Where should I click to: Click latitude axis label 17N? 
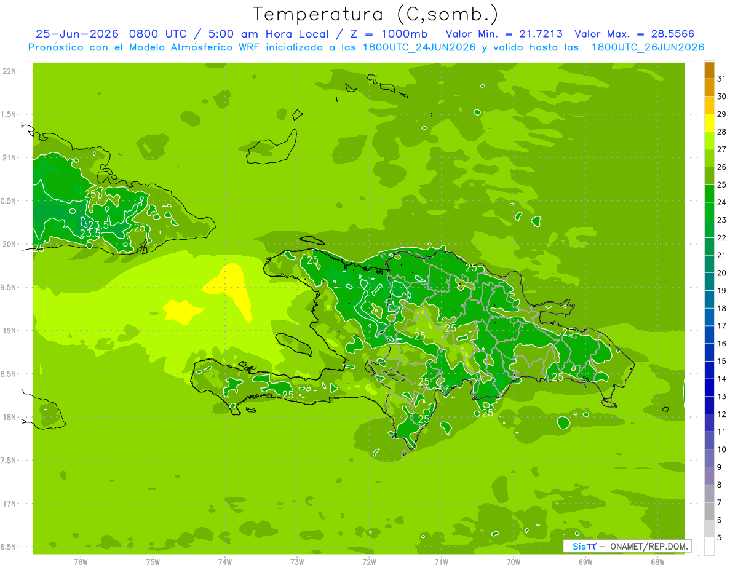pyautogui.click(x=10, y=504)
